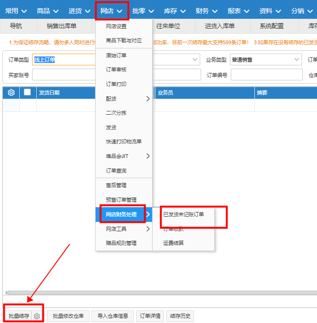Switch to the 进货入库单 tab
Viewport: 317px width, 323px height.
(x=220, y=26)
